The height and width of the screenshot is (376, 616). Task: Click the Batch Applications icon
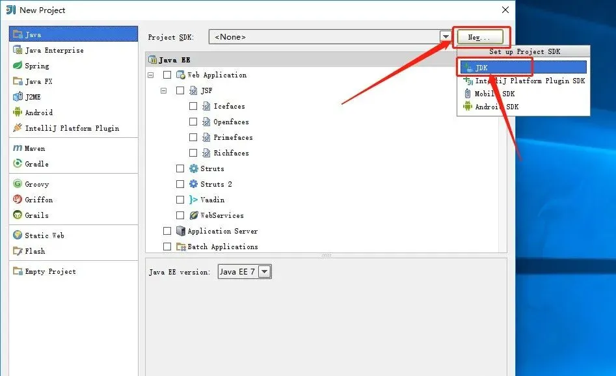tap(181, 247)
